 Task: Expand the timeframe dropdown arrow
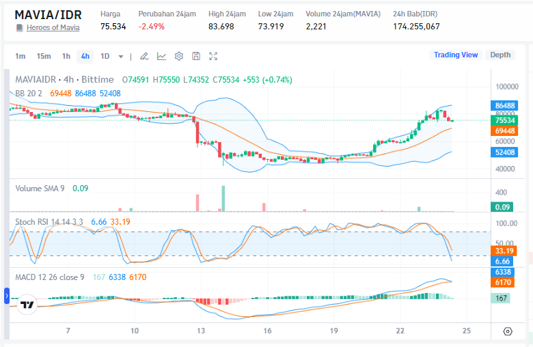[x=121, y=56]
